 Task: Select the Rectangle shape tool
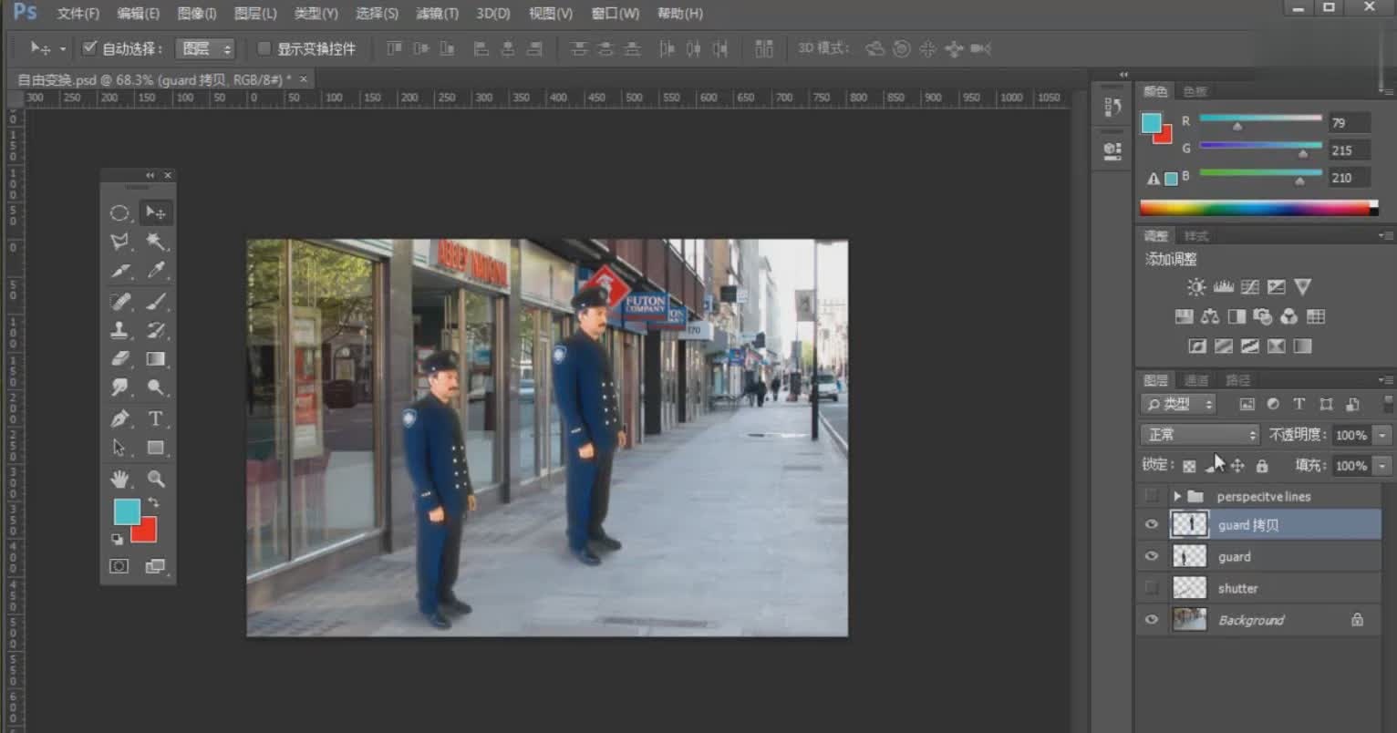[x=156, y=448]
